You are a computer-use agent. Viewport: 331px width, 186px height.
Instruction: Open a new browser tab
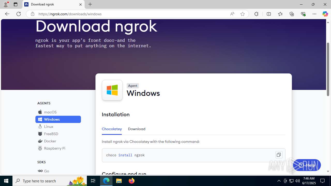pos(90,4)
